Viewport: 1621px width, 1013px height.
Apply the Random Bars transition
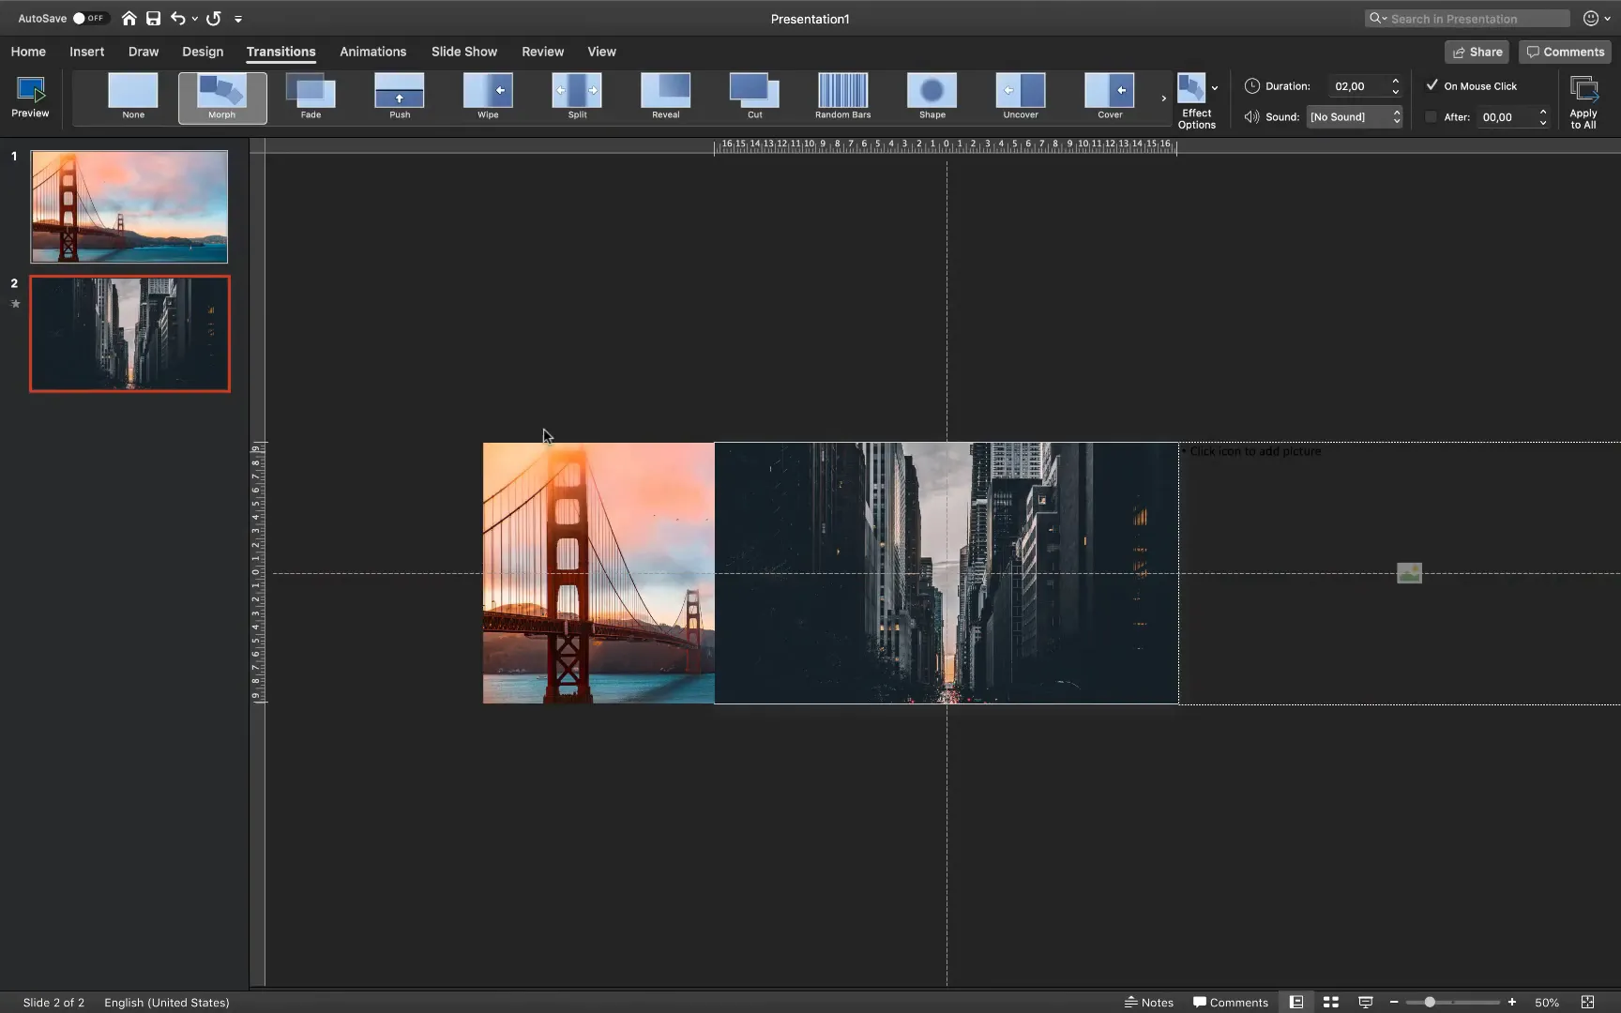(842, 98)
